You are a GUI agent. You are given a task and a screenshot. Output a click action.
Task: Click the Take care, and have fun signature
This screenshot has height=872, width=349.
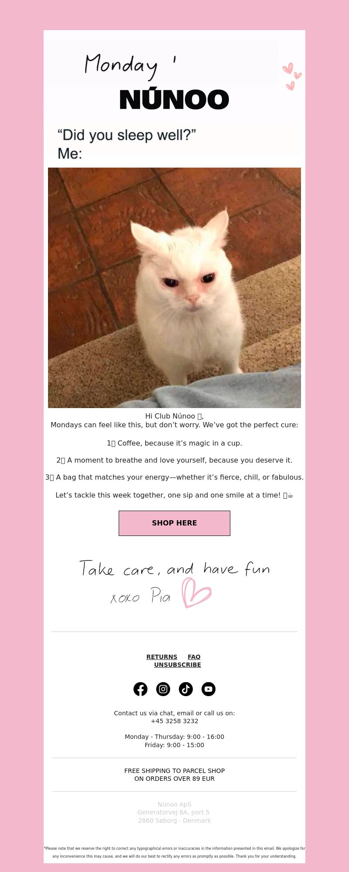174,569
